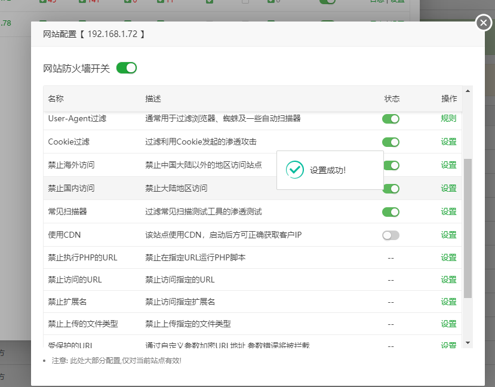Open 规则 for User-Agent过滤
495x387 pixels.
pos(448,119)
